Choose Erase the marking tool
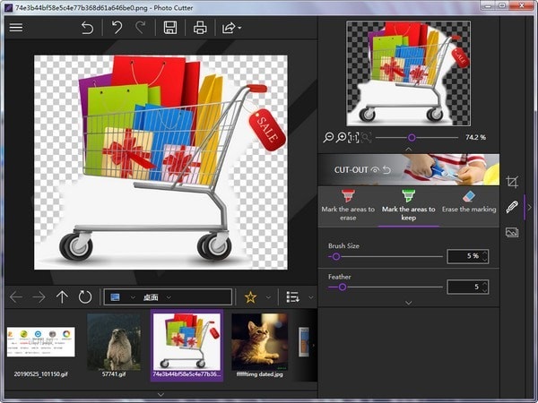 click(468, 202)
